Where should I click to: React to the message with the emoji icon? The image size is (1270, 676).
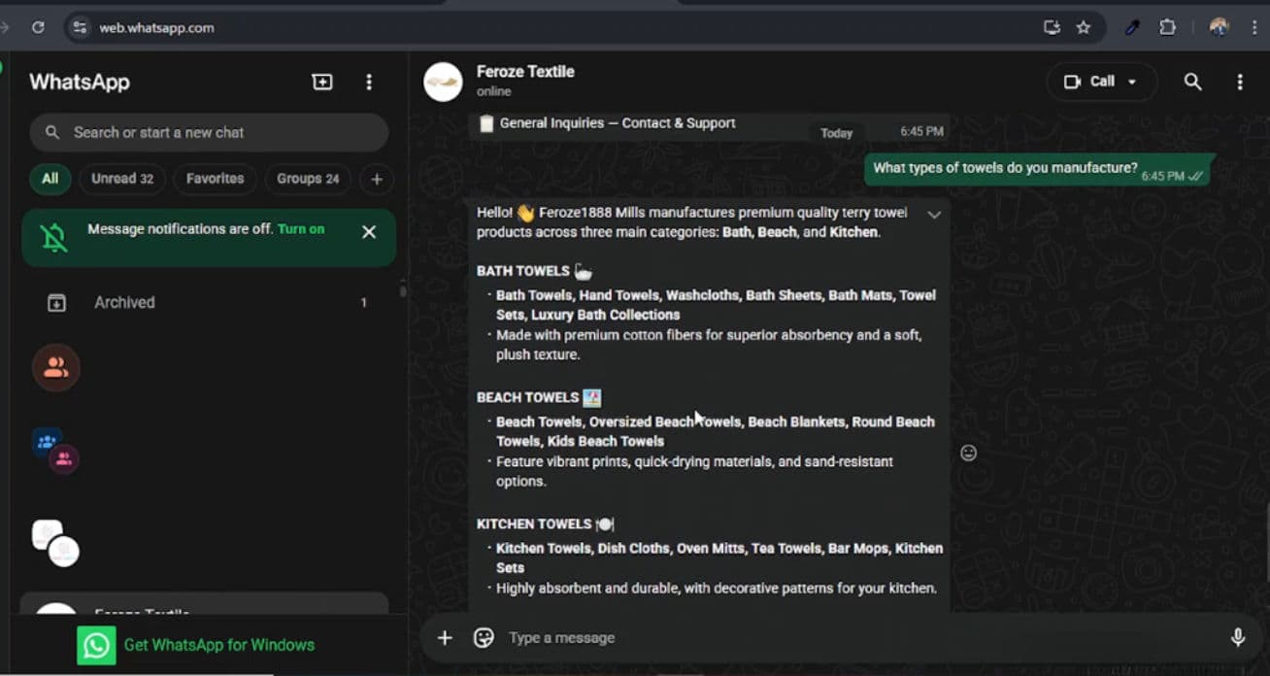coord(968,453)
